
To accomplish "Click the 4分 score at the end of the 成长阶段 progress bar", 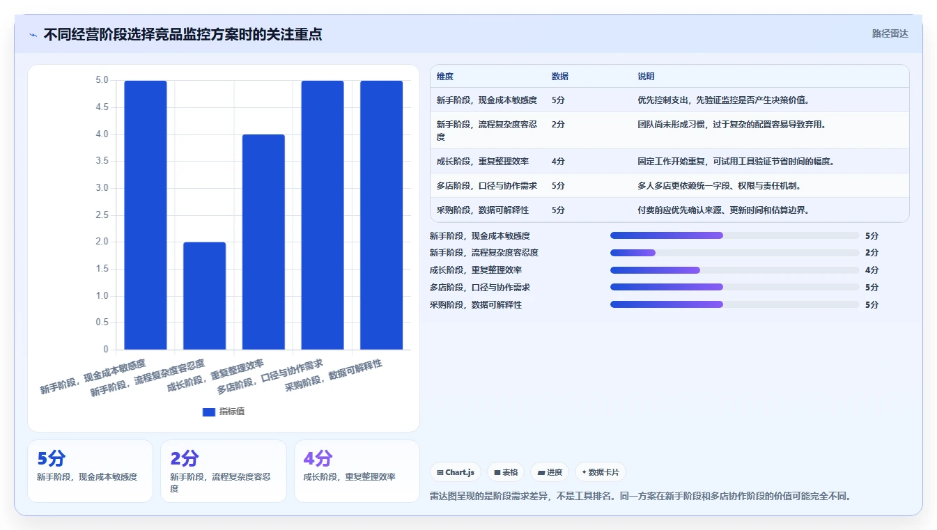I will coord(872,270).
